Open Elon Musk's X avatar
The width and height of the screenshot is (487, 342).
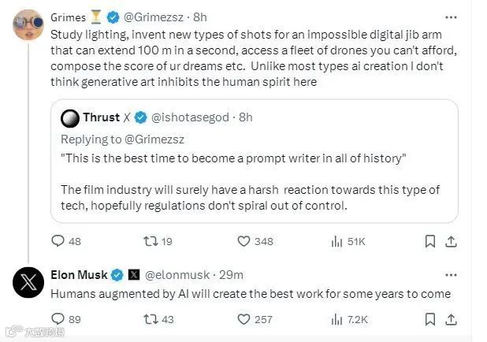coord(28,282)
